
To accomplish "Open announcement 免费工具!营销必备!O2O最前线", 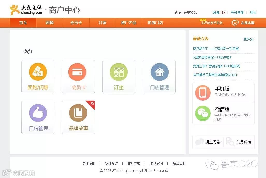I will (x=217, y=66).
